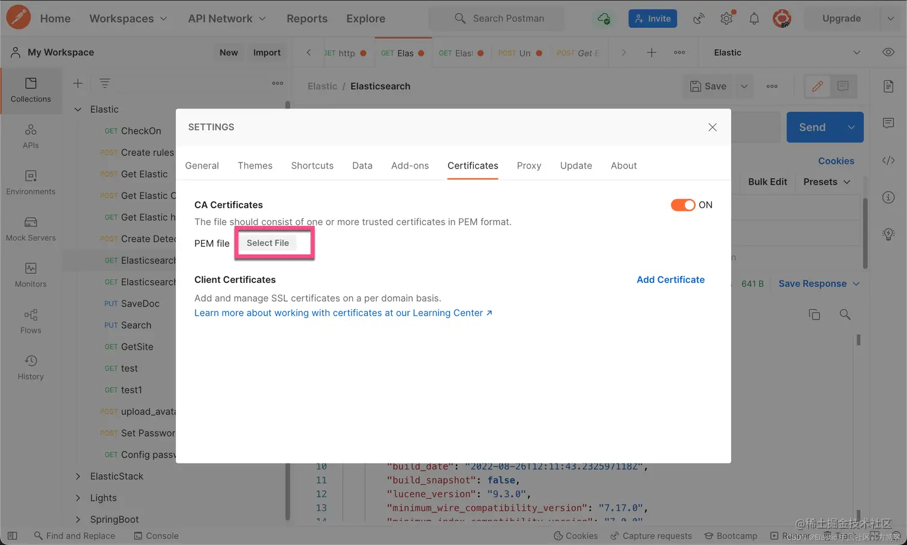Toggle the CA Certificates switch off
907x545 pixels.
point(683,205)
